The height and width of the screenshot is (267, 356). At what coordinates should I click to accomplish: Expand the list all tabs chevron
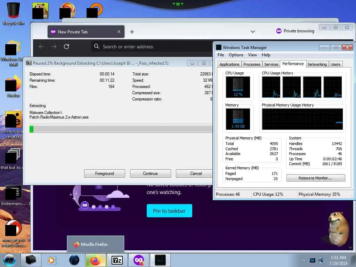[253, 31]
